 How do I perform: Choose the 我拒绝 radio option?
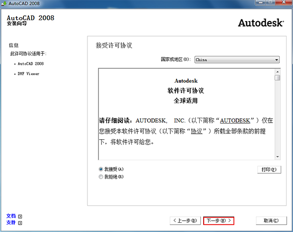coord(101,177)
